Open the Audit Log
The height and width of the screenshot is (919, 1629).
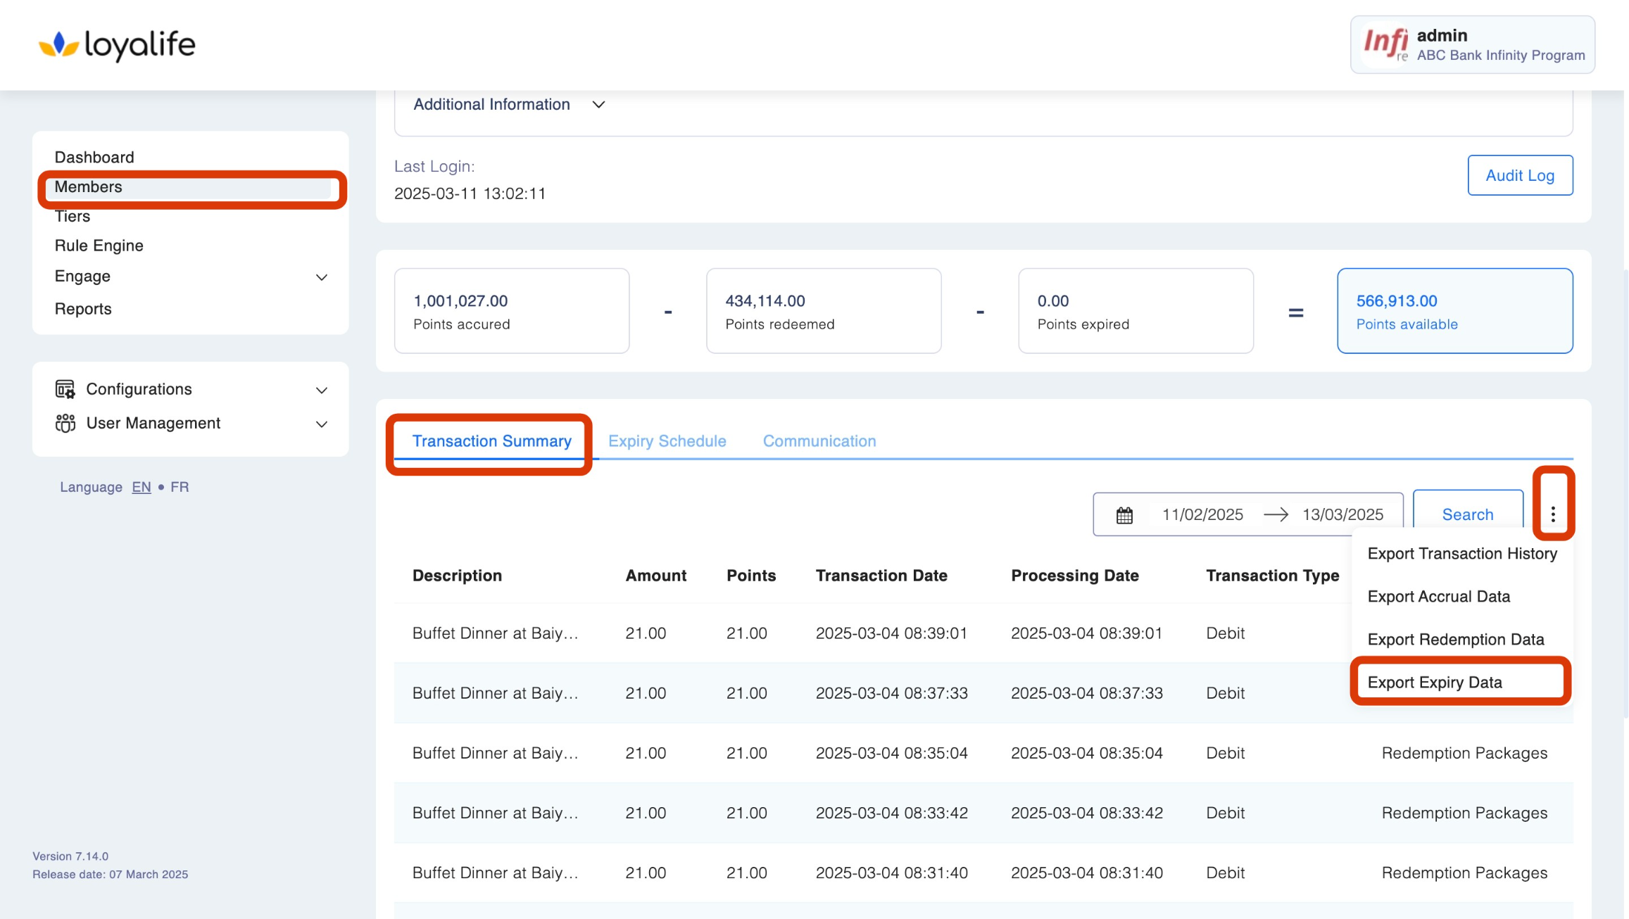(x=1519, y=176)
